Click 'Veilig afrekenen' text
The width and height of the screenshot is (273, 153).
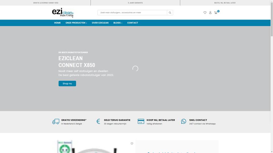[x=154, y=124]
